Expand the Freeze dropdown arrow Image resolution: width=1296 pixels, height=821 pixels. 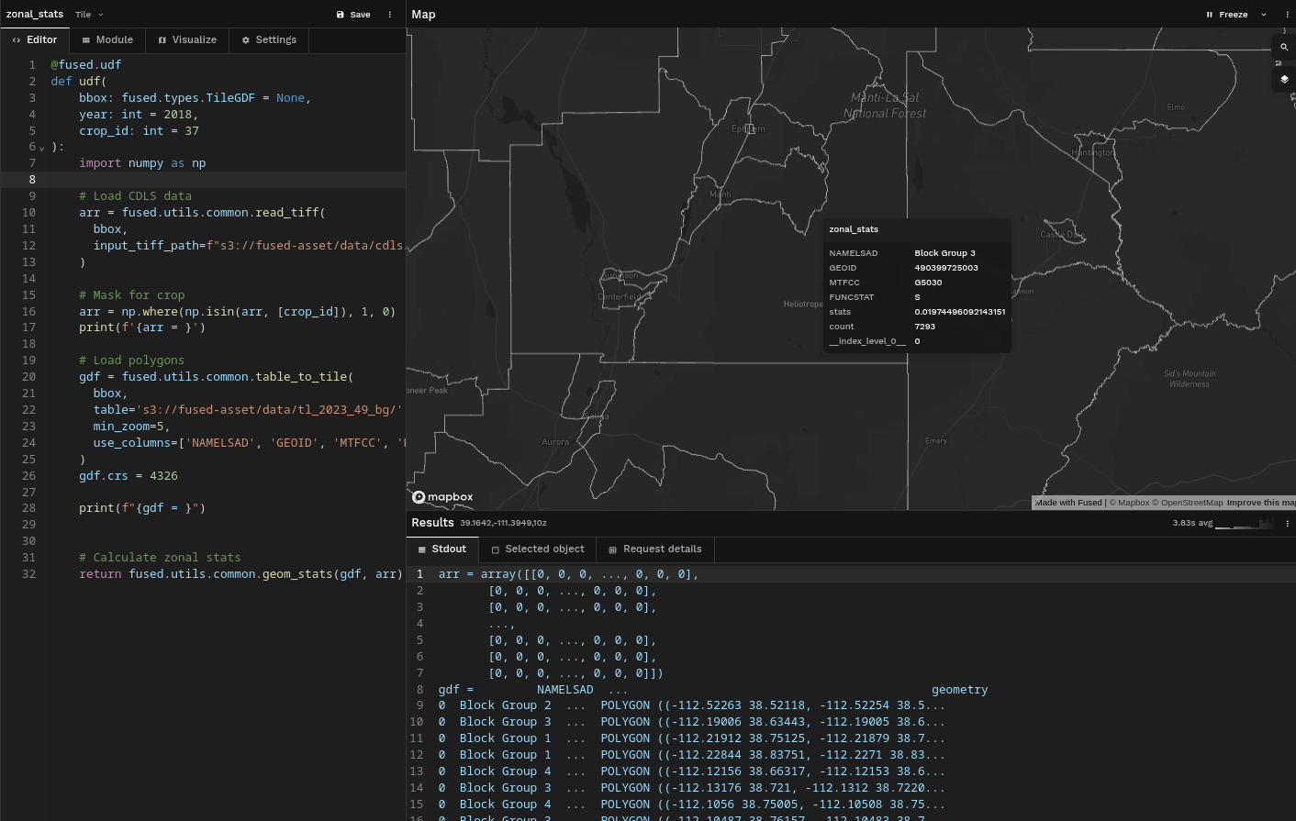1264,15
